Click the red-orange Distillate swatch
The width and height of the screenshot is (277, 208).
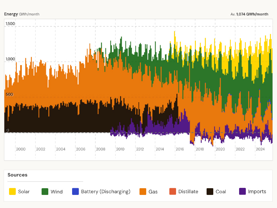point(173,192)
